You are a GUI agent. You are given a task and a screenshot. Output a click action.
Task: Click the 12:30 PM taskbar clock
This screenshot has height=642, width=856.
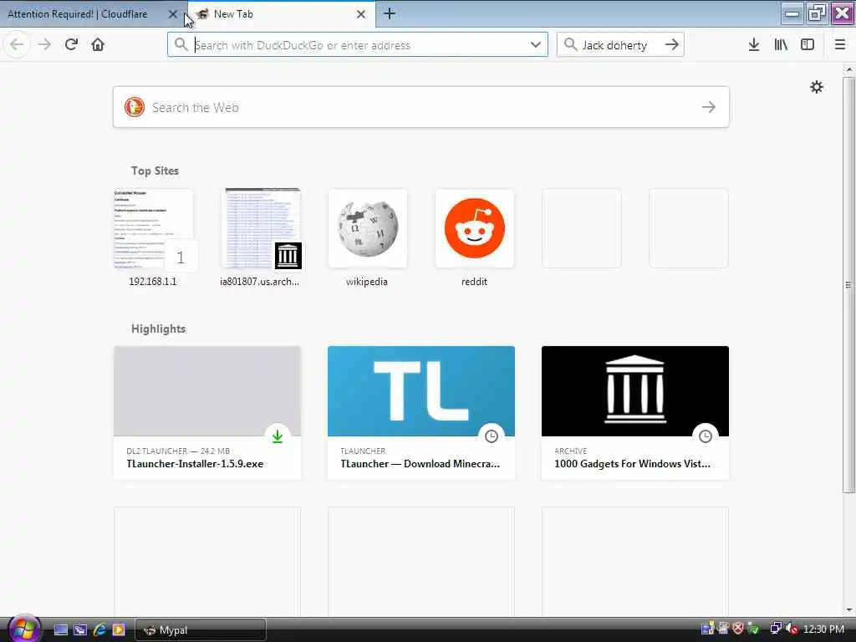[823, 629]
